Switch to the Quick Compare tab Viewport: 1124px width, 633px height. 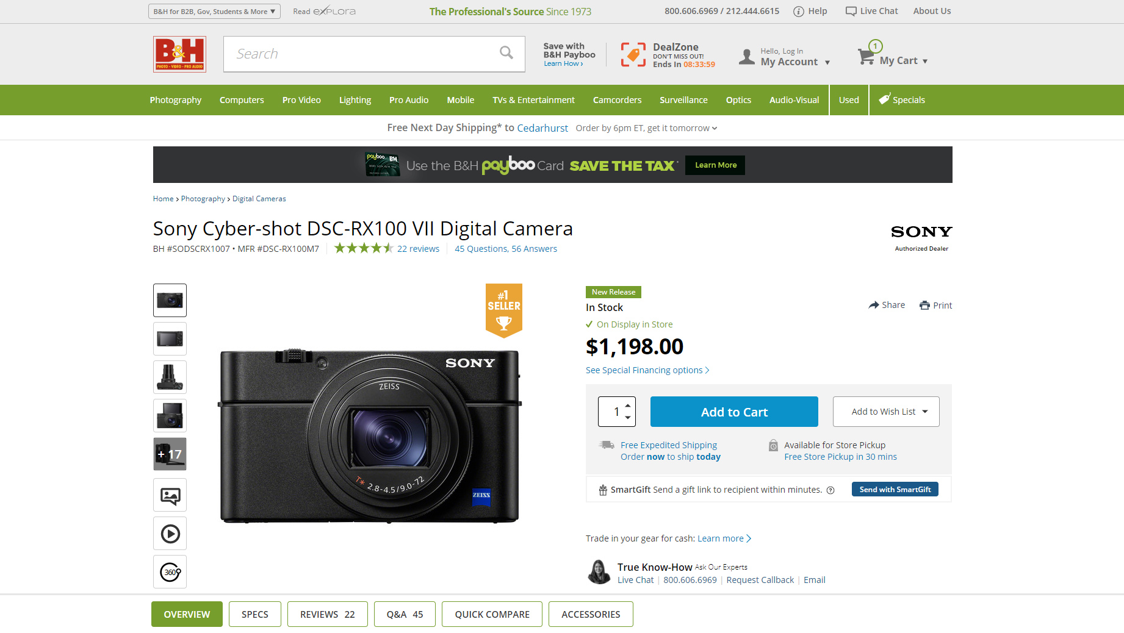click(x=492, y=614)
